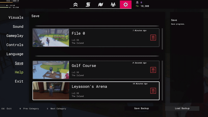
Task: Select the settings gear tab
Action: click(126, 4)
